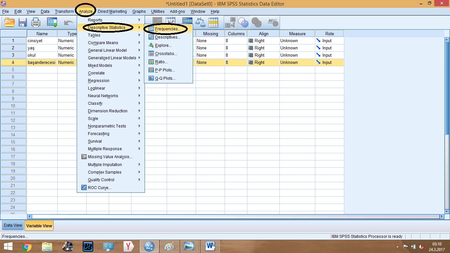
Task: Click the variable name cell "okul"
Action: (x=42, y=55)
